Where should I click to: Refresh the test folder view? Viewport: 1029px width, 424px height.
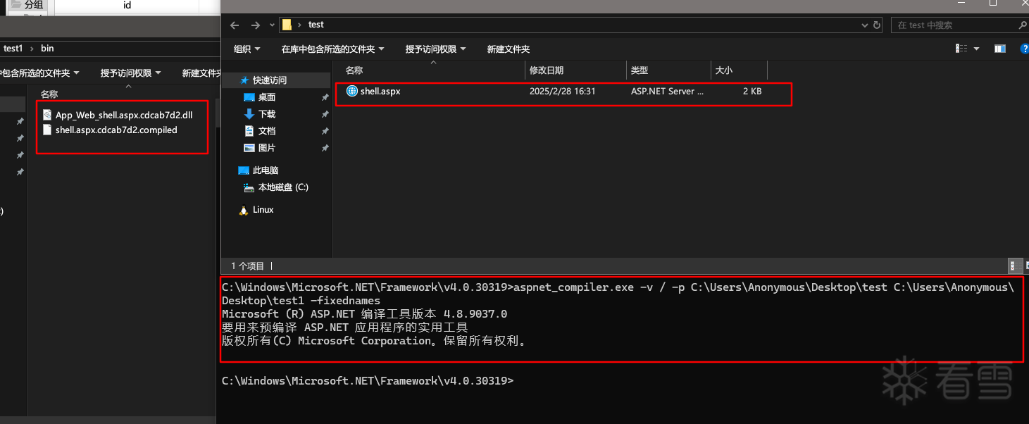click(x=877, y=25)
